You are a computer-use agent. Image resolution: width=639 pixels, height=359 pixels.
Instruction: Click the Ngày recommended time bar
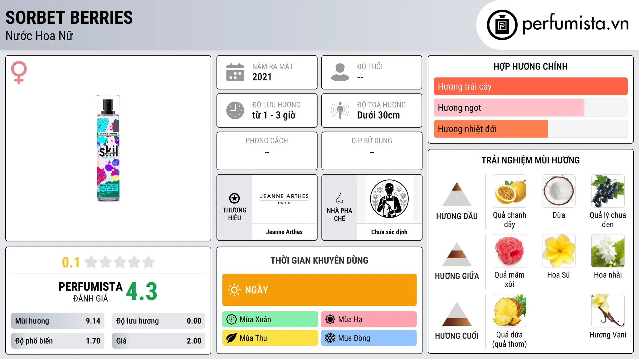[319, 290]
